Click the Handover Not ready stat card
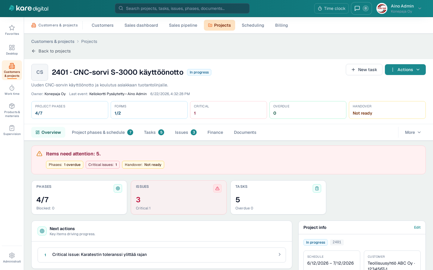 [x=387, y=110]
